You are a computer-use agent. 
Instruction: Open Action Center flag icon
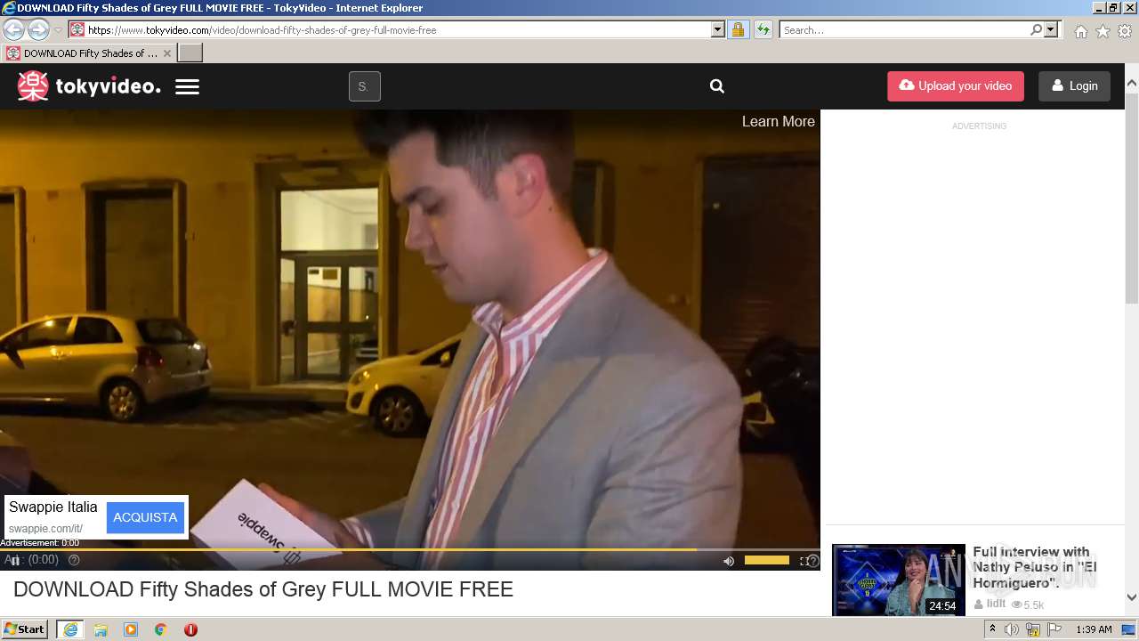tap(1054, 629)
